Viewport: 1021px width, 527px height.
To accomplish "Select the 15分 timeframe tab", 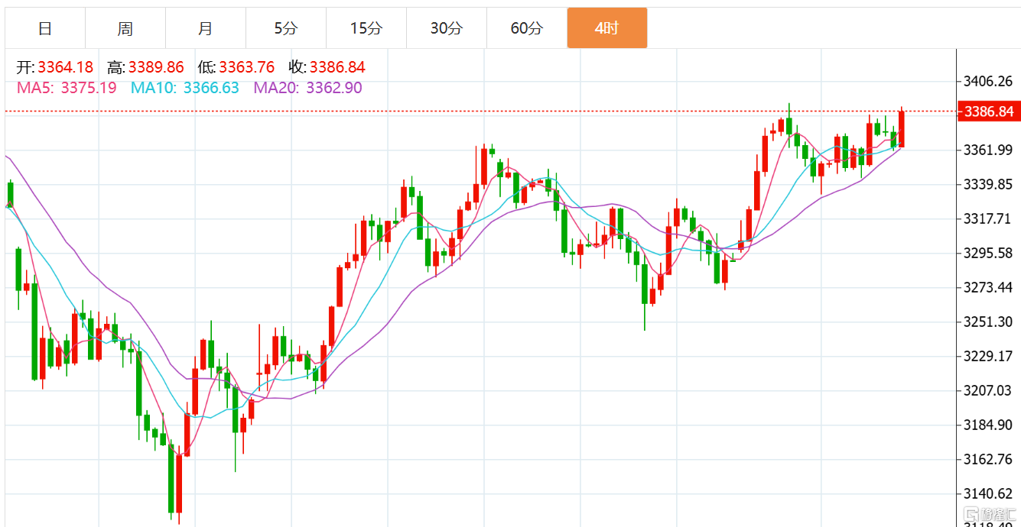I will click(366, 28).
